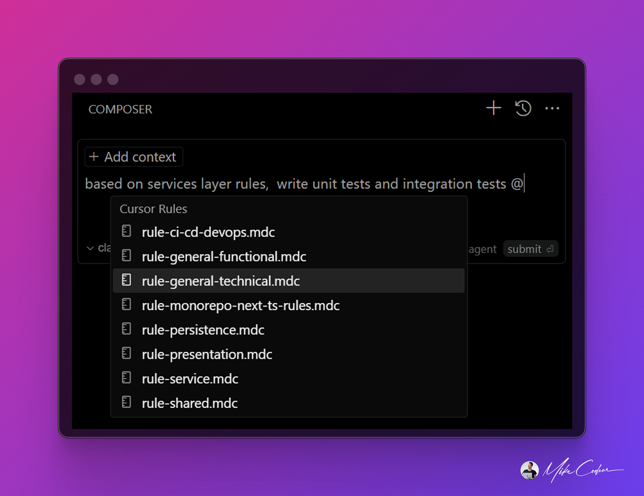
Task: Click the plus icon in Add context
Action: (x=94, y=157)
